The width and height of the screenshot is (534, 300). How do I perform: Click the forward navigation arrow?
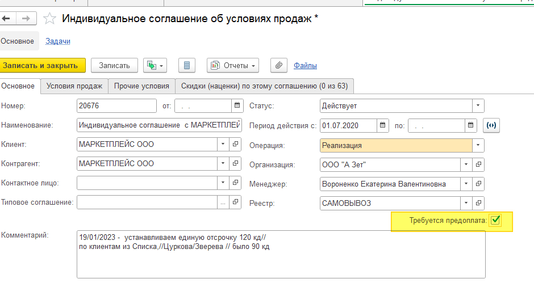point(26,19)
